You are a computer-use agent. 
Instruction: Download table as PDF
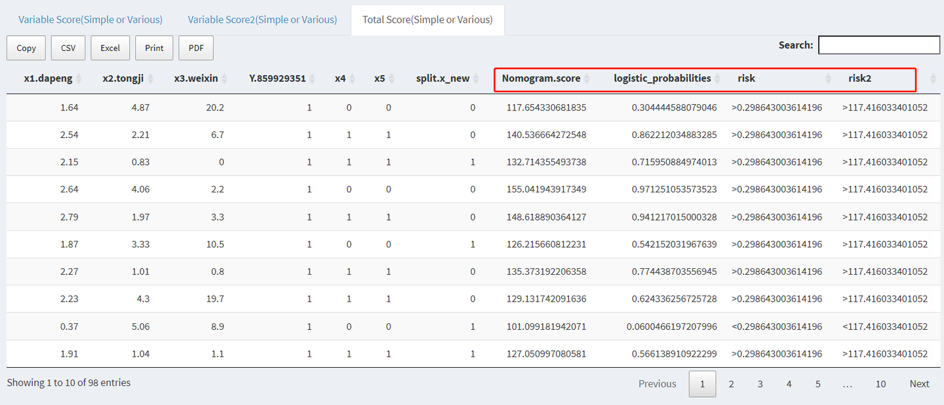pyautogui.click(x=196, y=48)
